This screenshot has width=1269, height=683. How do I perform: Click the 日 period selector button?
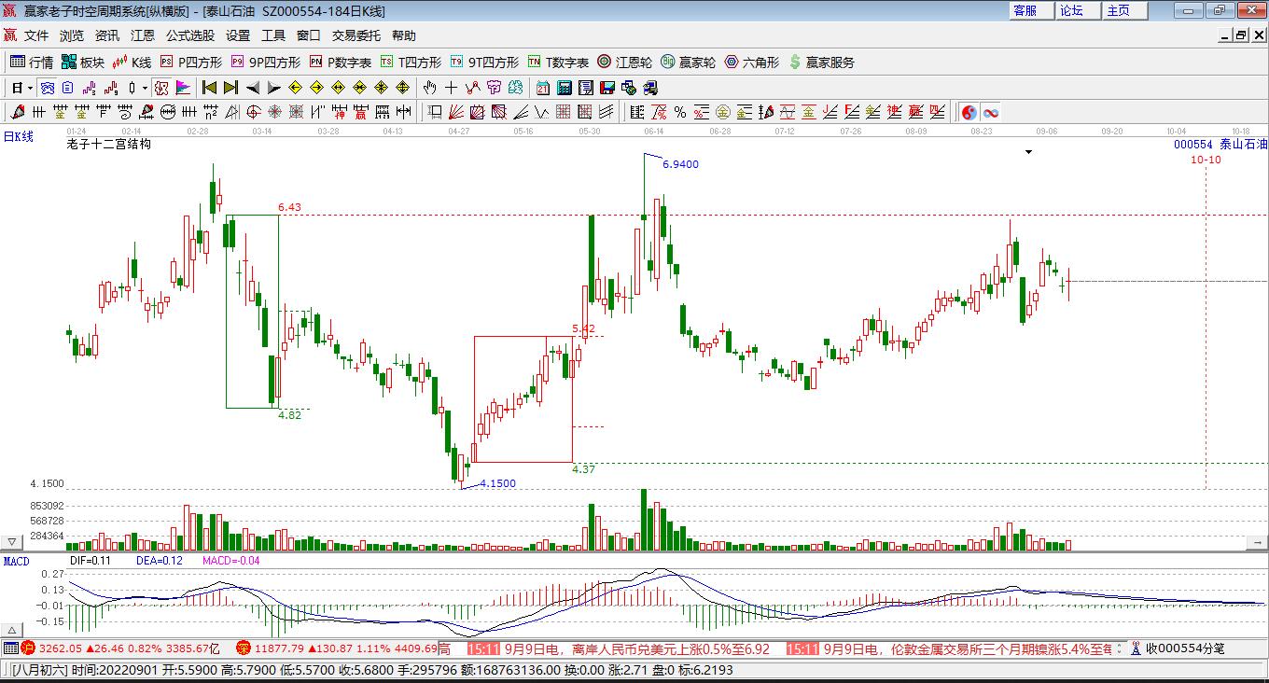pyautogui.click(x=17, y=88)
